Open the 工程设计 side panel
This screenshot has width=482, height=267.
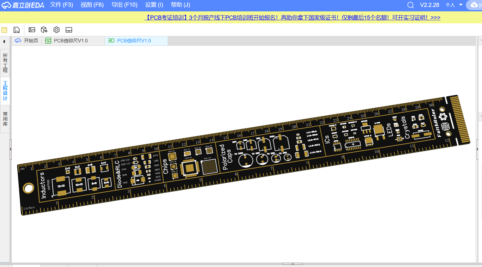5,91
